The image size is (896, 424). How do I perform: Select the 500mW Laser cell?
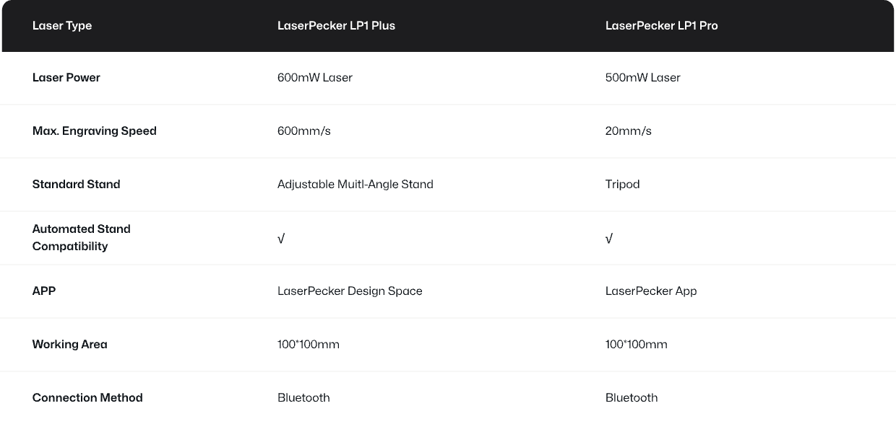click(642, 78)
